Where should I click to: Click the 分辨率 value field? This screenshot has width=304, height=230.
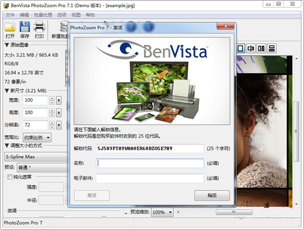35,125
